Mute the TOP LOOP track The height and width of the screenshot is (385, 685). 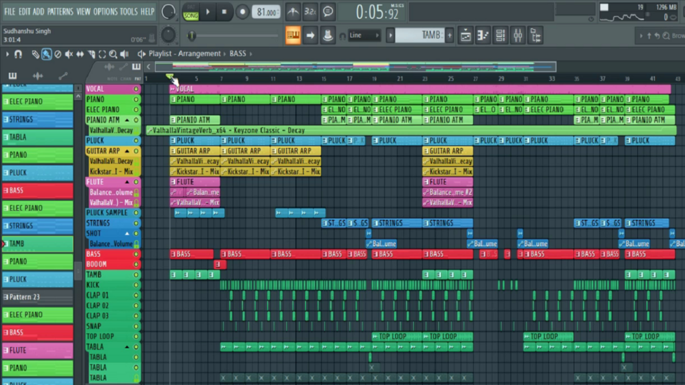tap(136, 337)
